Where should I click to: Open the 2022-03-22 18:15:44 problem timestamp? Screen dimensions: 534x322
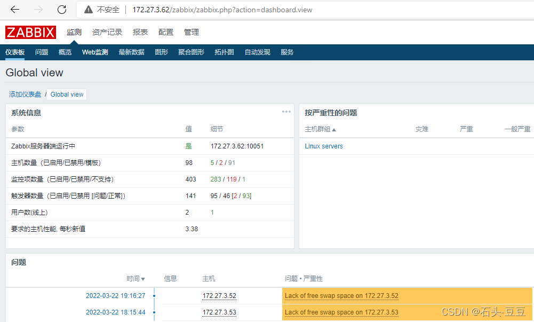(115, 312)
